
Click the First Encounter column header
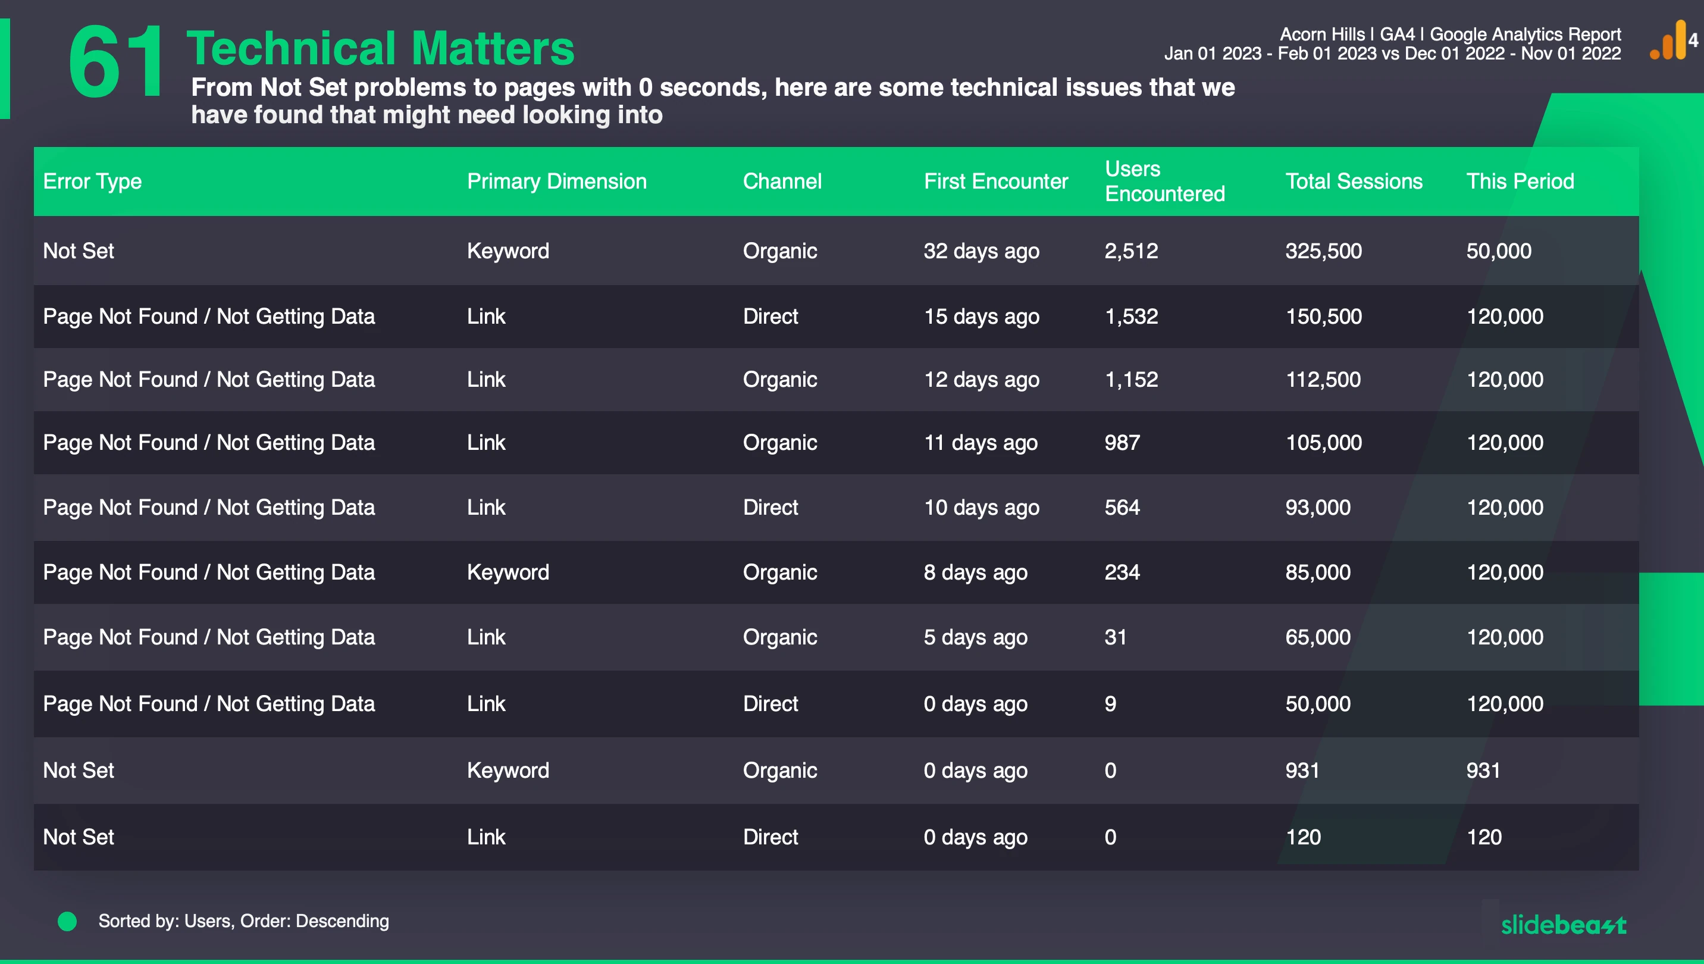(x=995, y=181)
